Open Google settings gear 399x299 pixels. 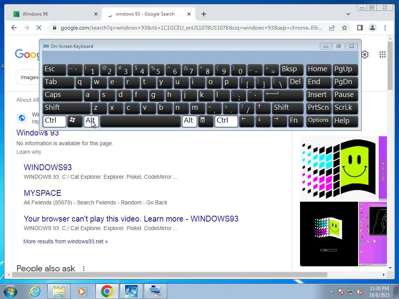tap(365, 55)
